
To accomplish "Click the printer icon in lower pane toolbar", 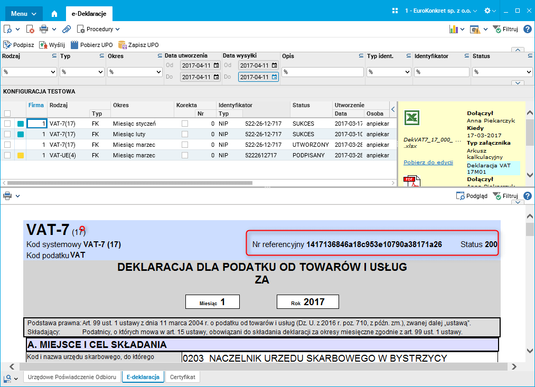I will click(x=7, y=196).
